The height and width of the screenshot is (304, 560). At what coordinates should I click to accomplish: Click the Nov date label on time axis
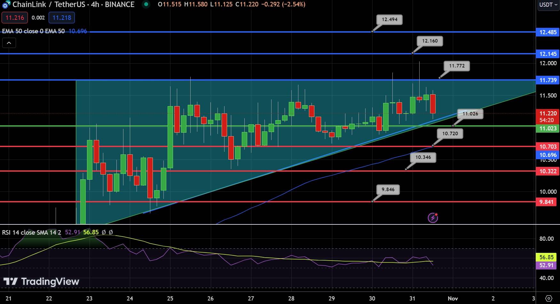click(x=453, y=299)
